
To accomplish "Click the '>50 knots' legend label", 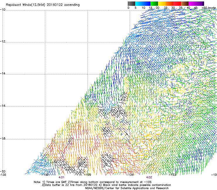I will 209,8.
